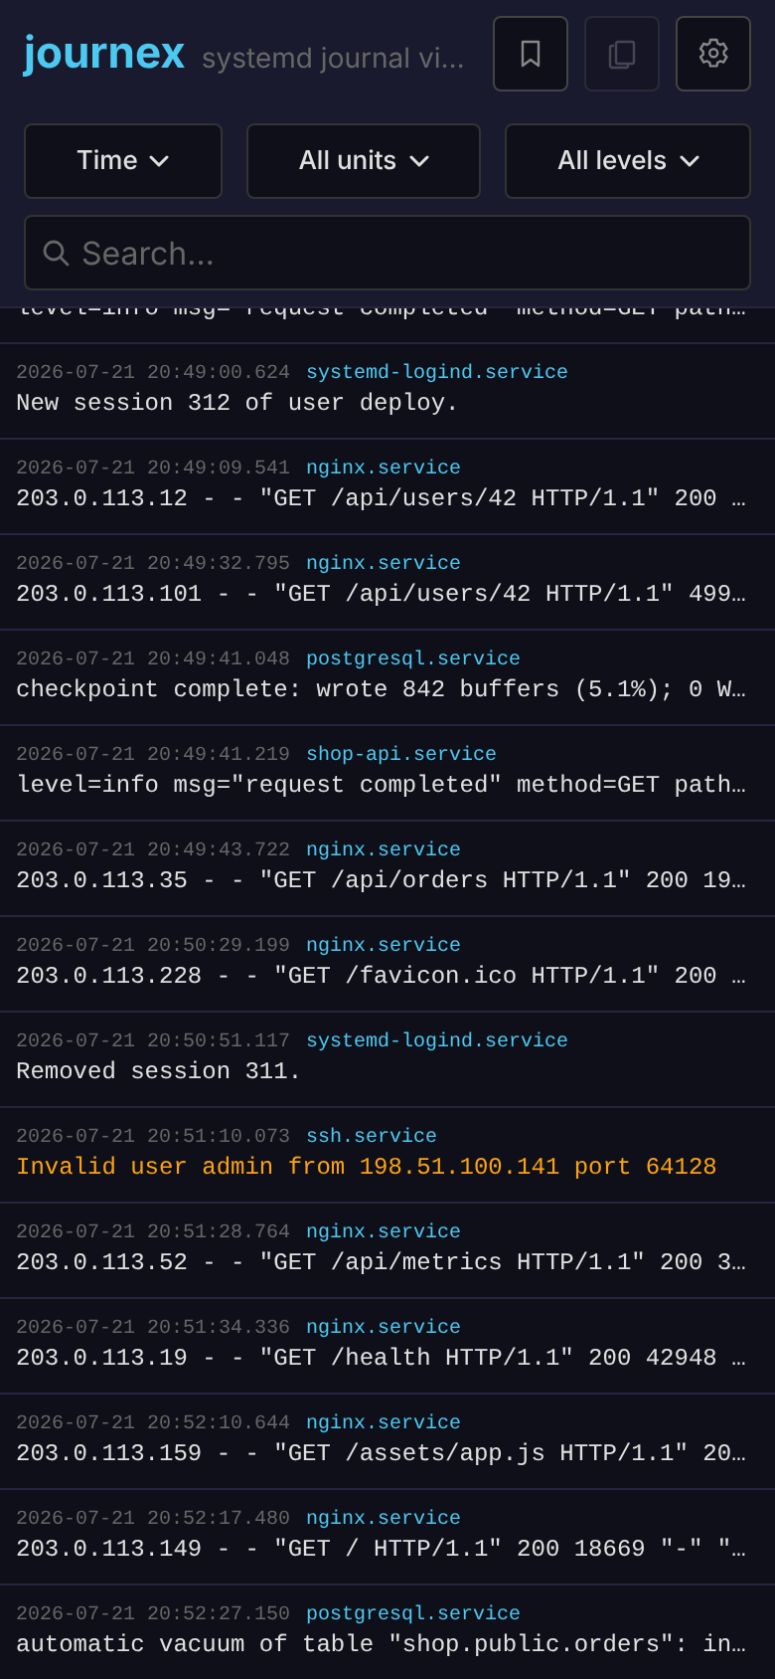Click the magnifier icon in the search box

pyautogui.click(x=57, y=254)
